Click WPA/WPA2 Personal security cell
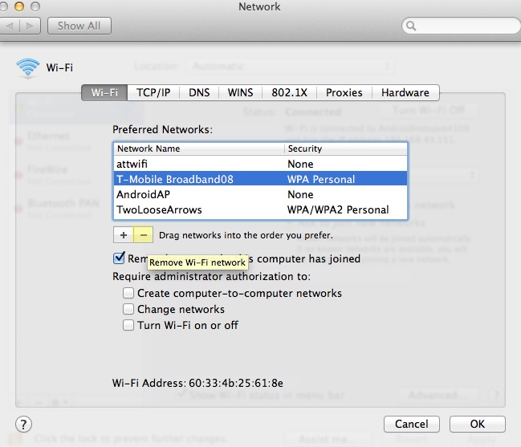This screenshot has width=521, height=447. 338,210
